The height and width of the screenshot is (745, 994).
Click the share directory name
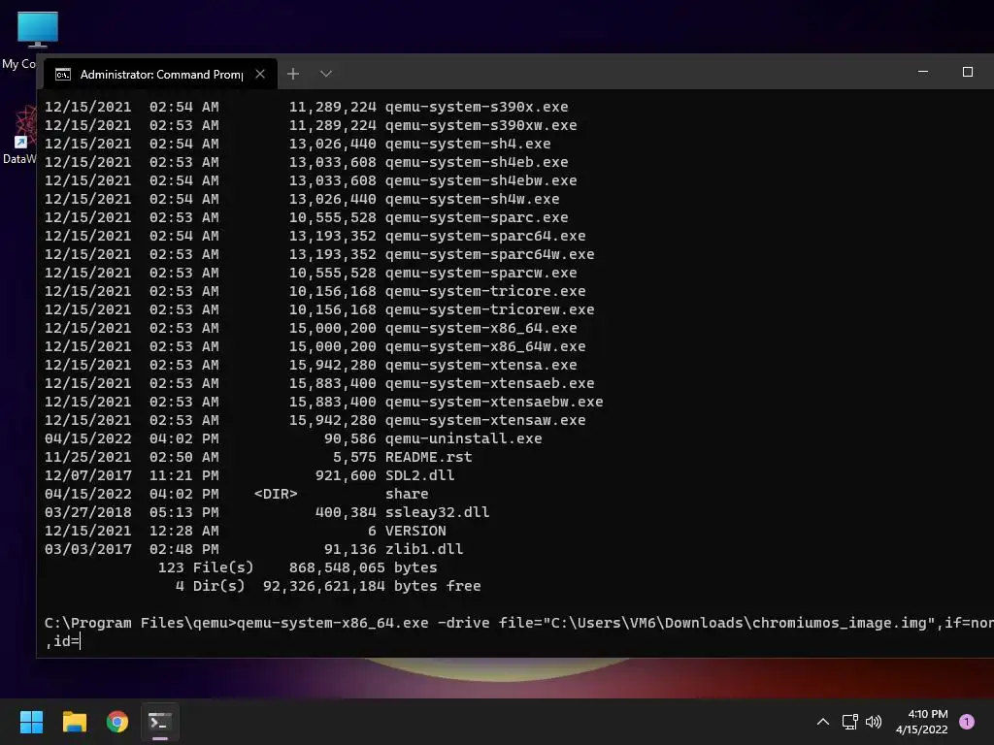click(x=407, y=494)
